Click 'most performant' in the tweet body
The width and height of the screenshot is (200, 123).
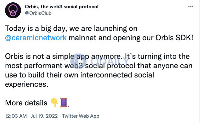[34, 66]
